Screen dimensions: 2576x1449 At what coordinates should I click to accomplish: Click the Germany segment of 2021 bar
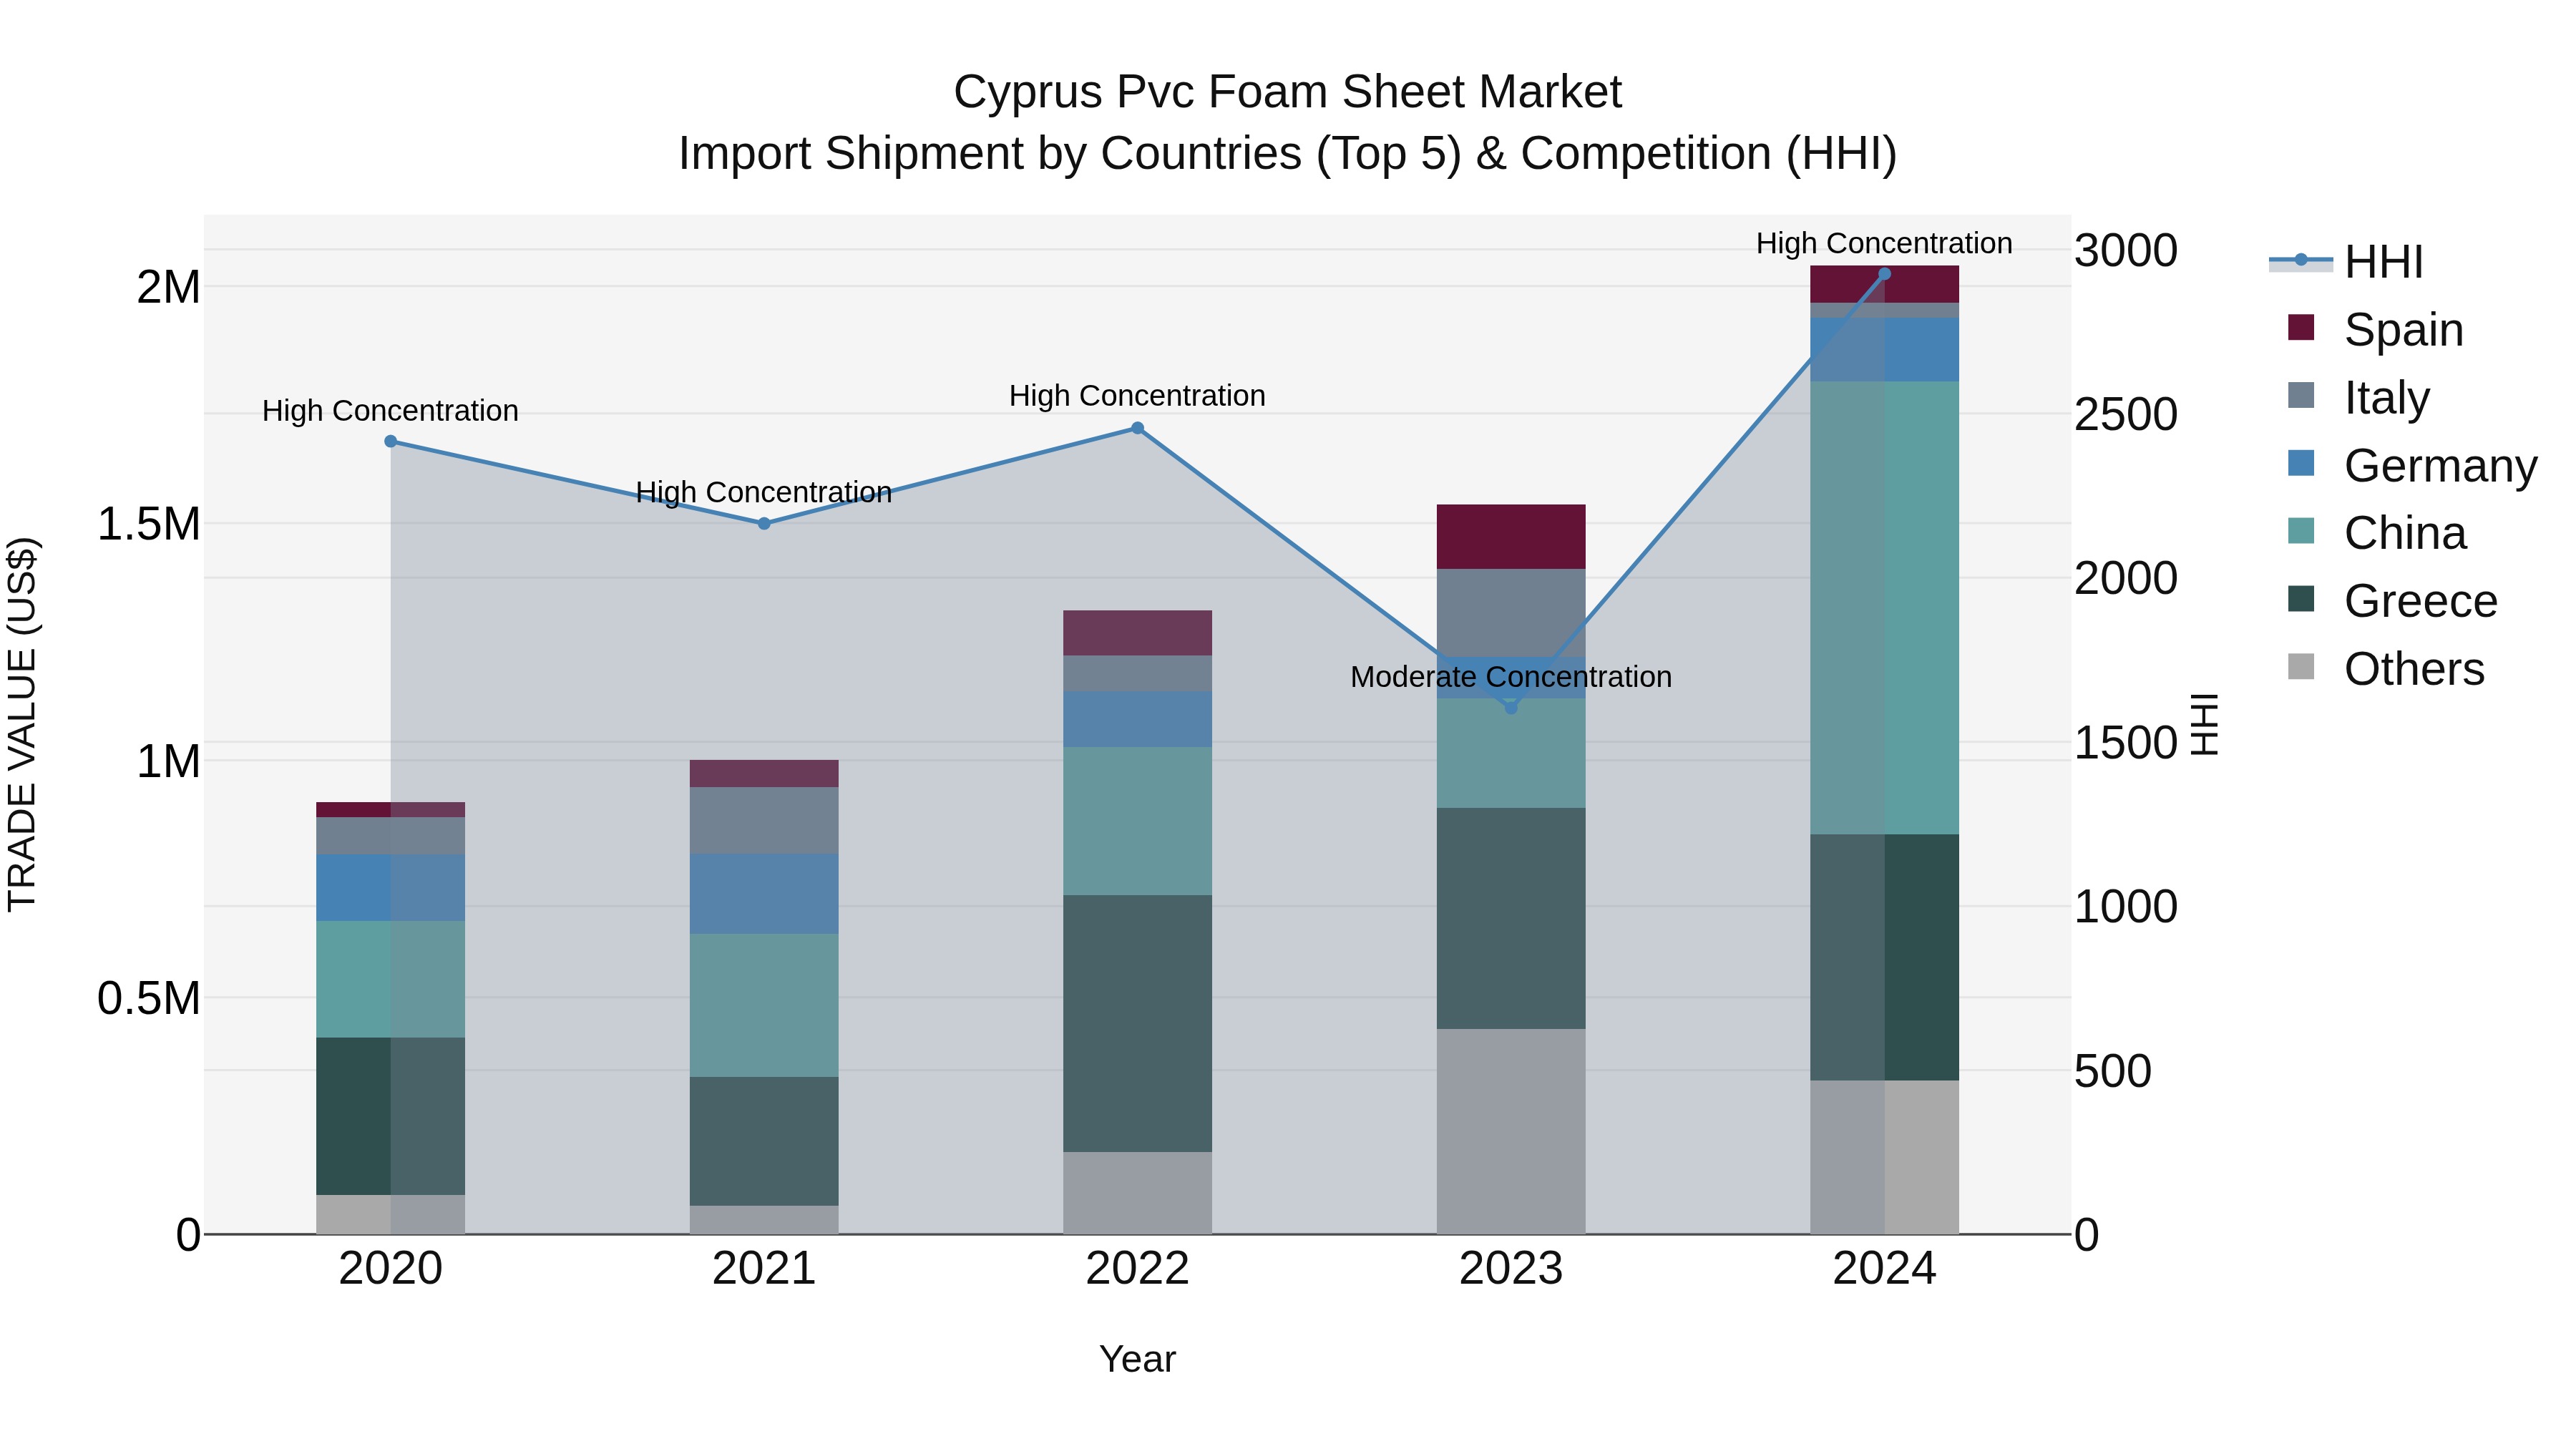[x=764, y=893]
